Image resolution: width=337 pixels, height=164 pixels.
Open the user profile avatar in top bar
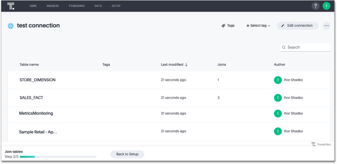pos(326,6)
